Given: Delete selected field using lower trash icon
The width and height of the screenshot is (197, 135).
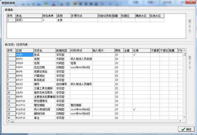Looking at the screenshot, I should [x=190, y=58].
